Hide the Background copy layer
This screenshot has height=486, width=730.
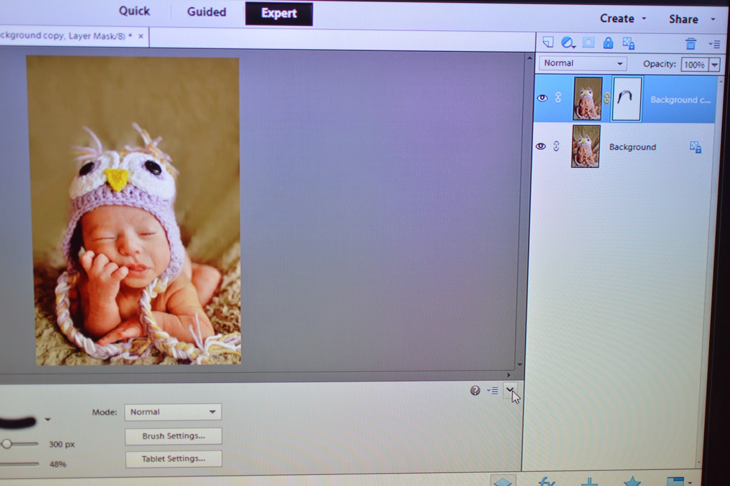click(542, 98)
